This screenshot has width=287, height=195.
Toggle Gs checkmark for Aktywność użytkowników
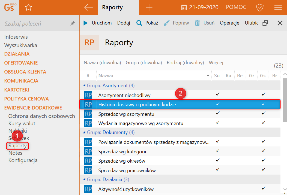(263, 188)
